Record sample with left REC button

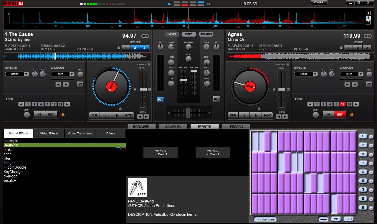click(x=80, y=84)
